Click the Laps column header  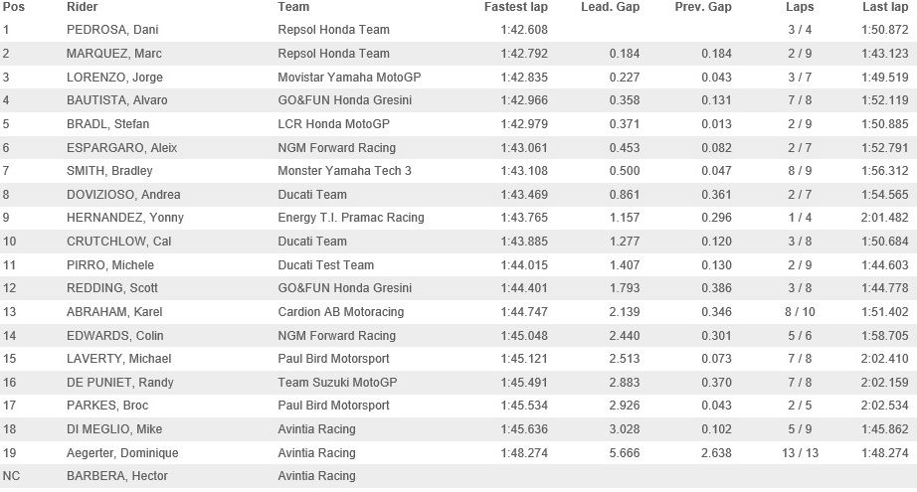800,7
